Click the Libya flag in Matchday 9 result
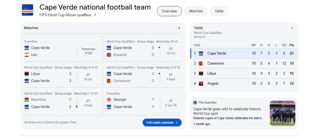The width and height of the screenshot is (313, 139). [x=27, y=74]
